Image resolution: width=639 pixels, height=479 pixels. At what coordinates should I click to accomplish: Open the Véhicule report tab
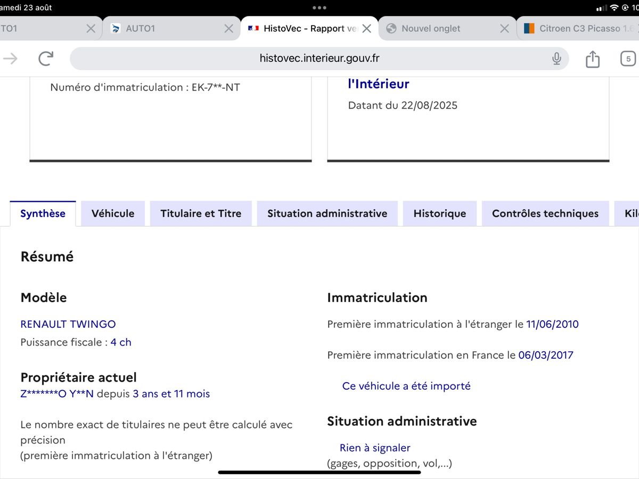113,213
